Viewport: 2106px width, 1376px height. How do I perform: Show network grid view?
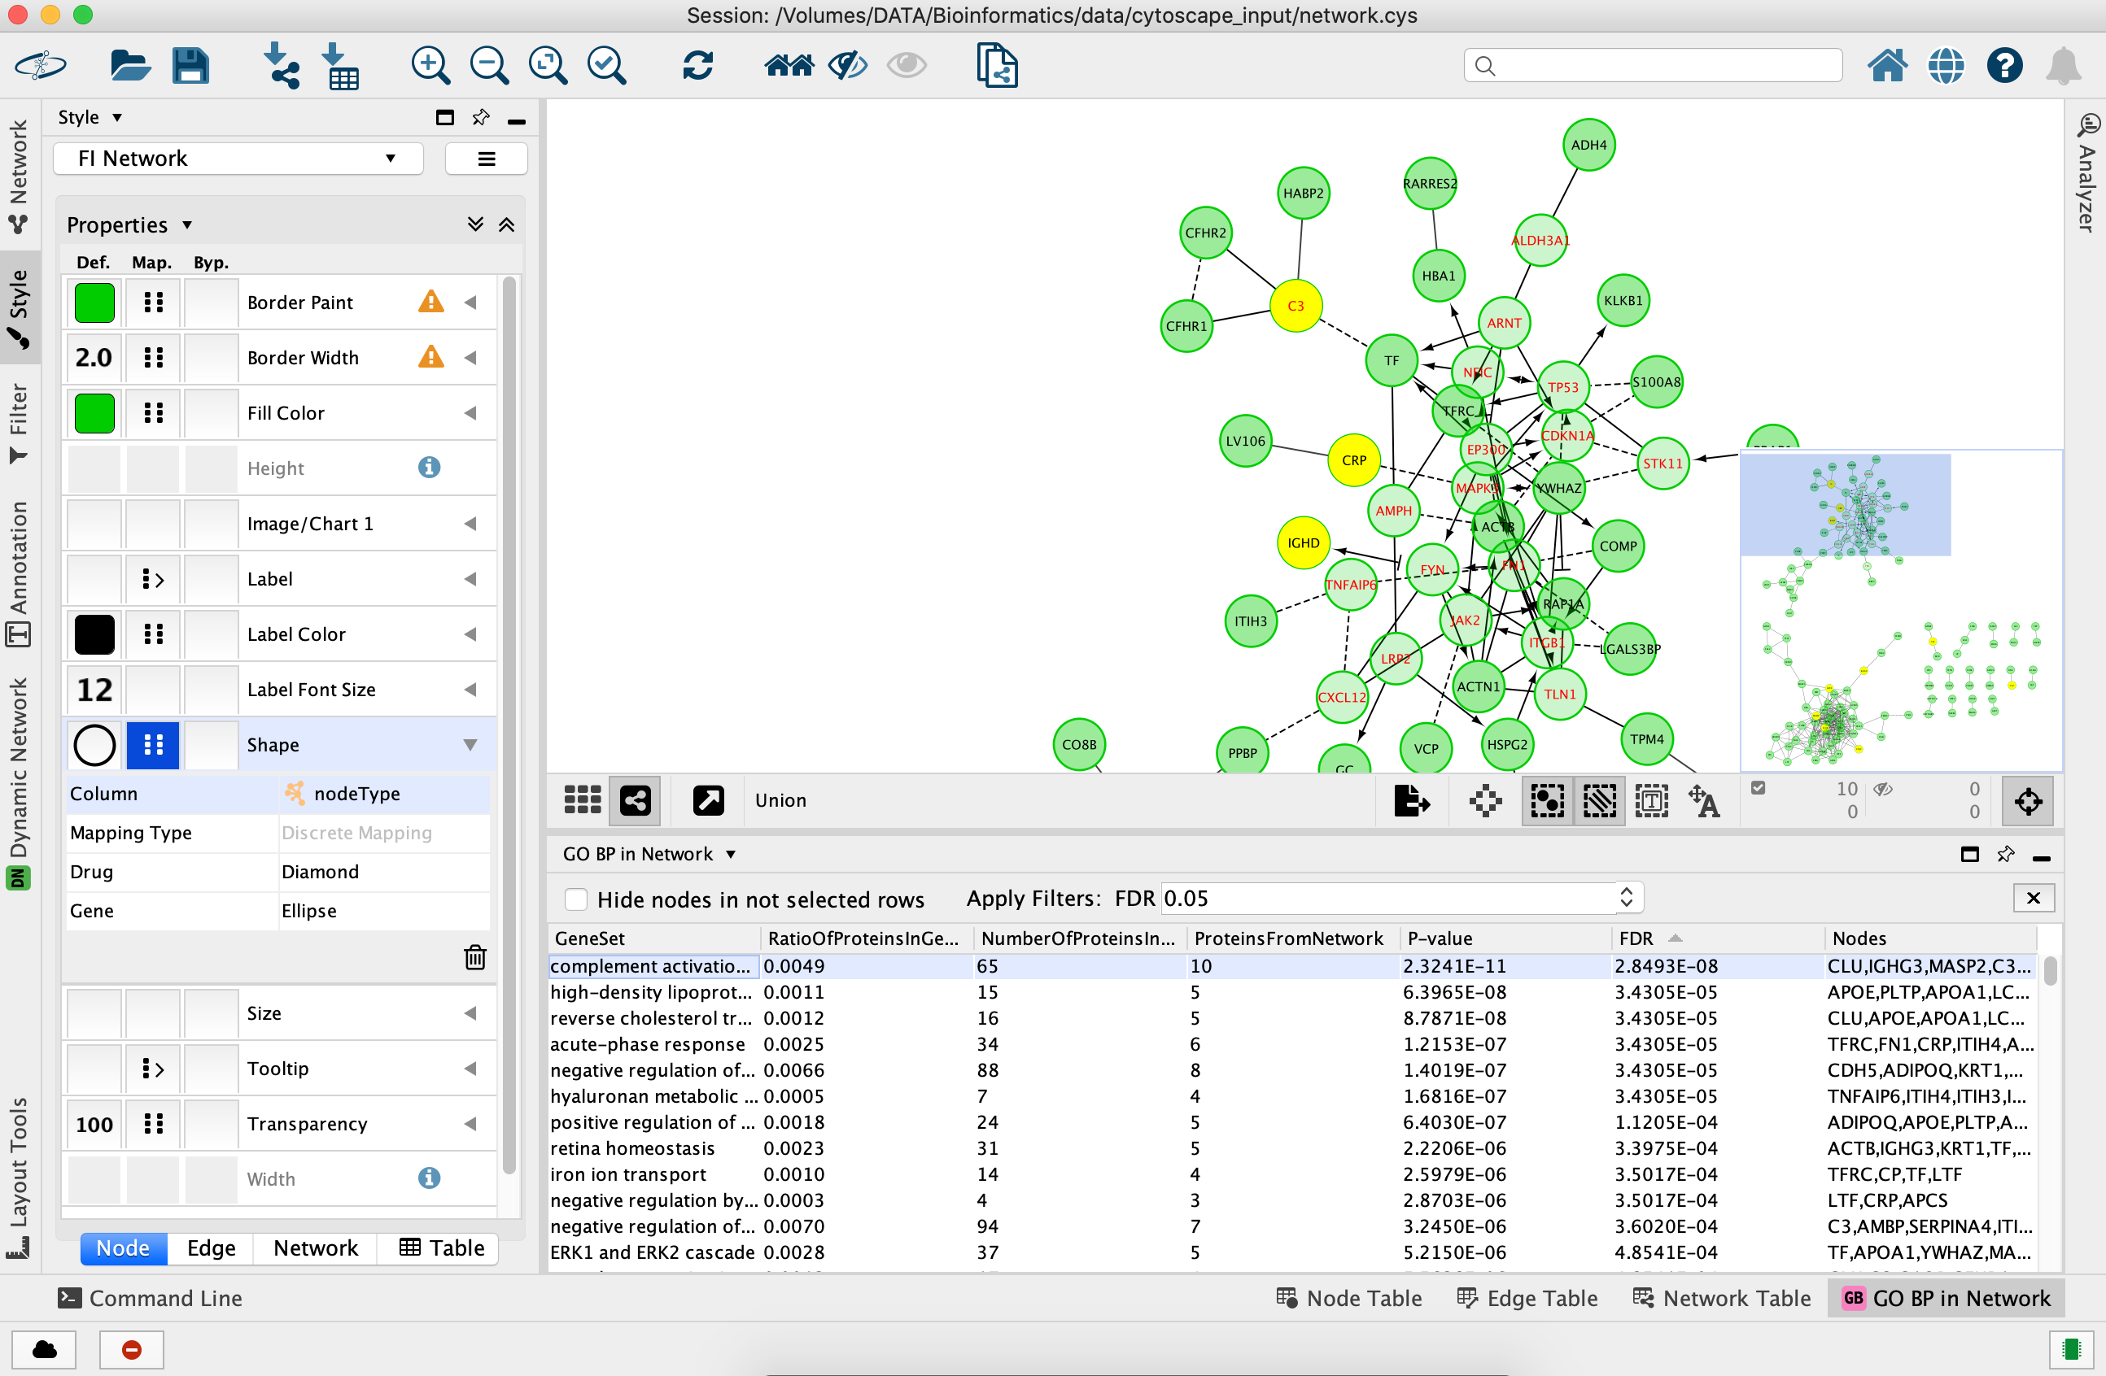[583, 800]
